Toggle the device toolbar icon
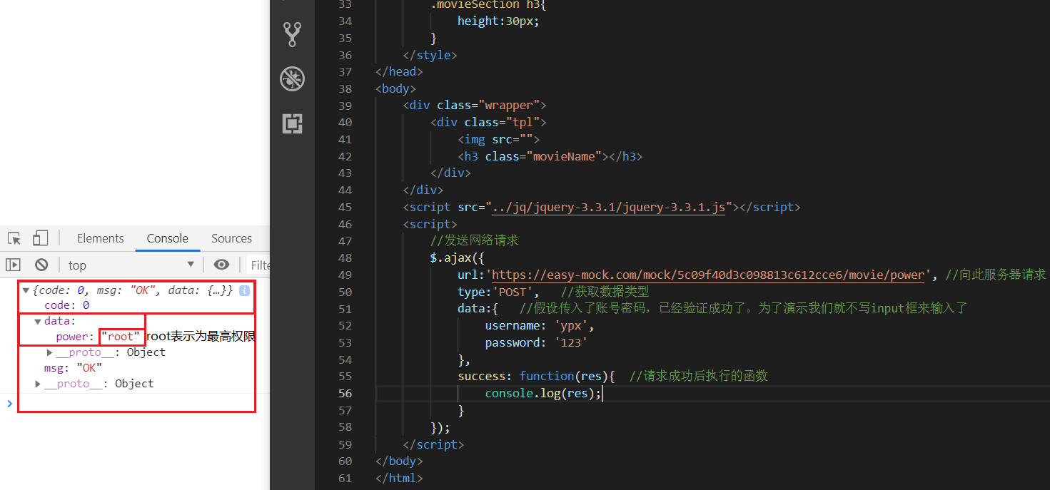Image resolution: width=1050 pixels, height=490 pixels. 40,238
